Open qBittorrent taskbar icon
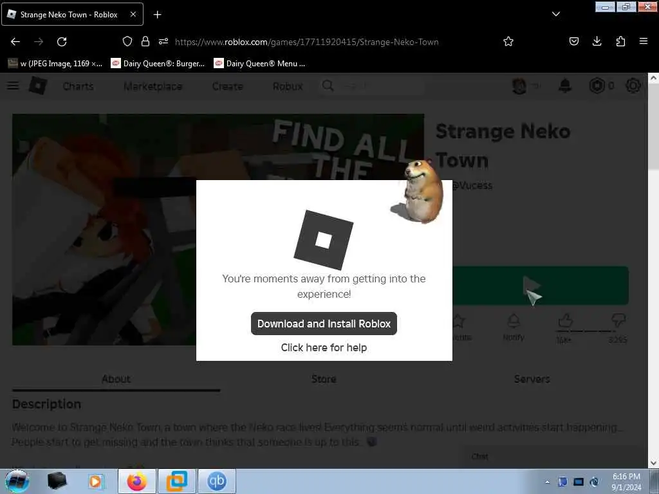The height and width of the screenshot is (494, 659). tap(217, 481)
